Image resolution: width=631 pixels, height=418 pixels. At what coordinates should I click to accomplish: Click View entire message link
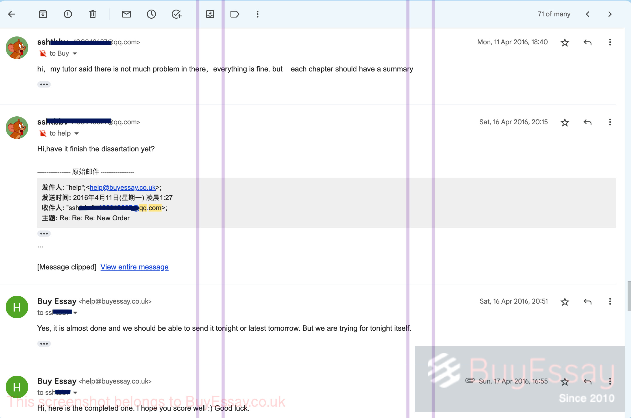pyautogui.click(x=134, y=267)
